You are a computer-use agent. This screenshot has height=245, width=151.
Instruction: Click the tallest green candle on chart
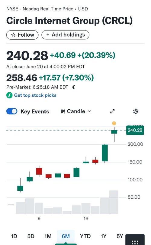105,153
